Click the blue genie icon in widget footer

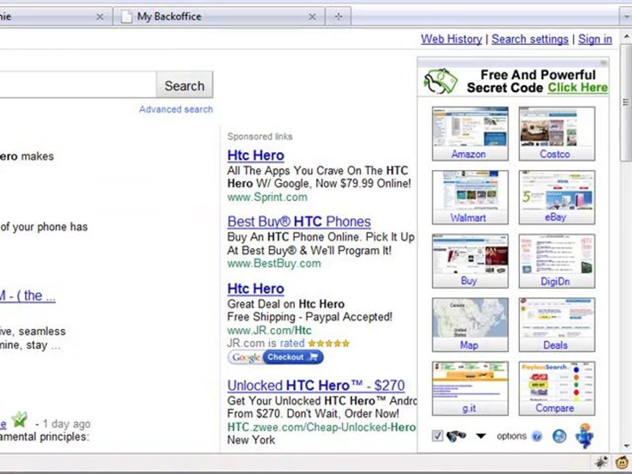585,436
